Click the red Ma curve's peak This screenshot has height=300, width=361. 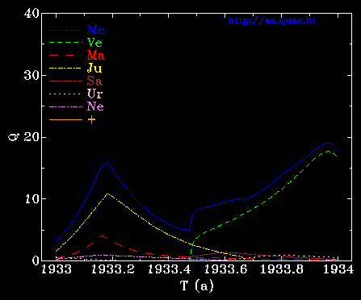pos(102,235)
